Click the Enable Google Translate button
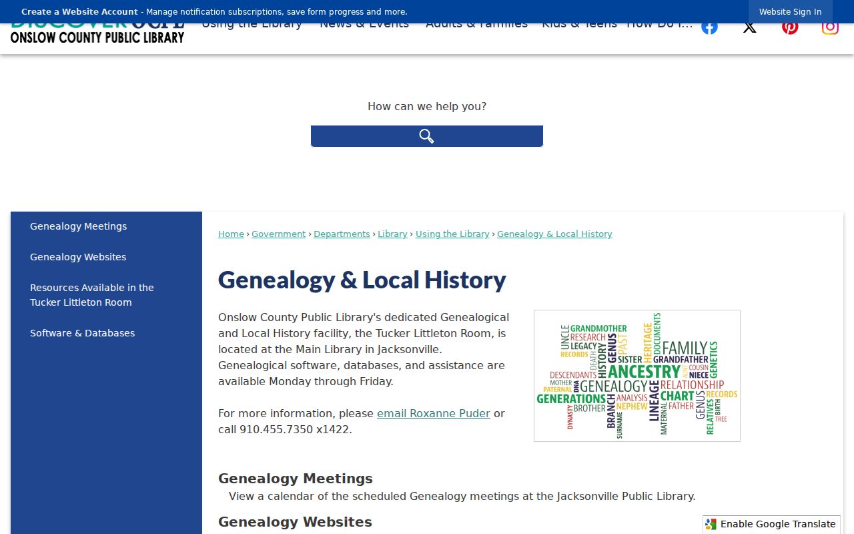The height and width of the screenshot is (534, 854). click(x=771, y=525)
